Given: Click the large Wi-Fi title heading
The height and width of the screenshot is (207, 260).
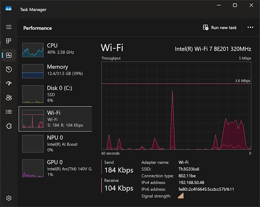Looking at the screenshot, I should (112, 48).
